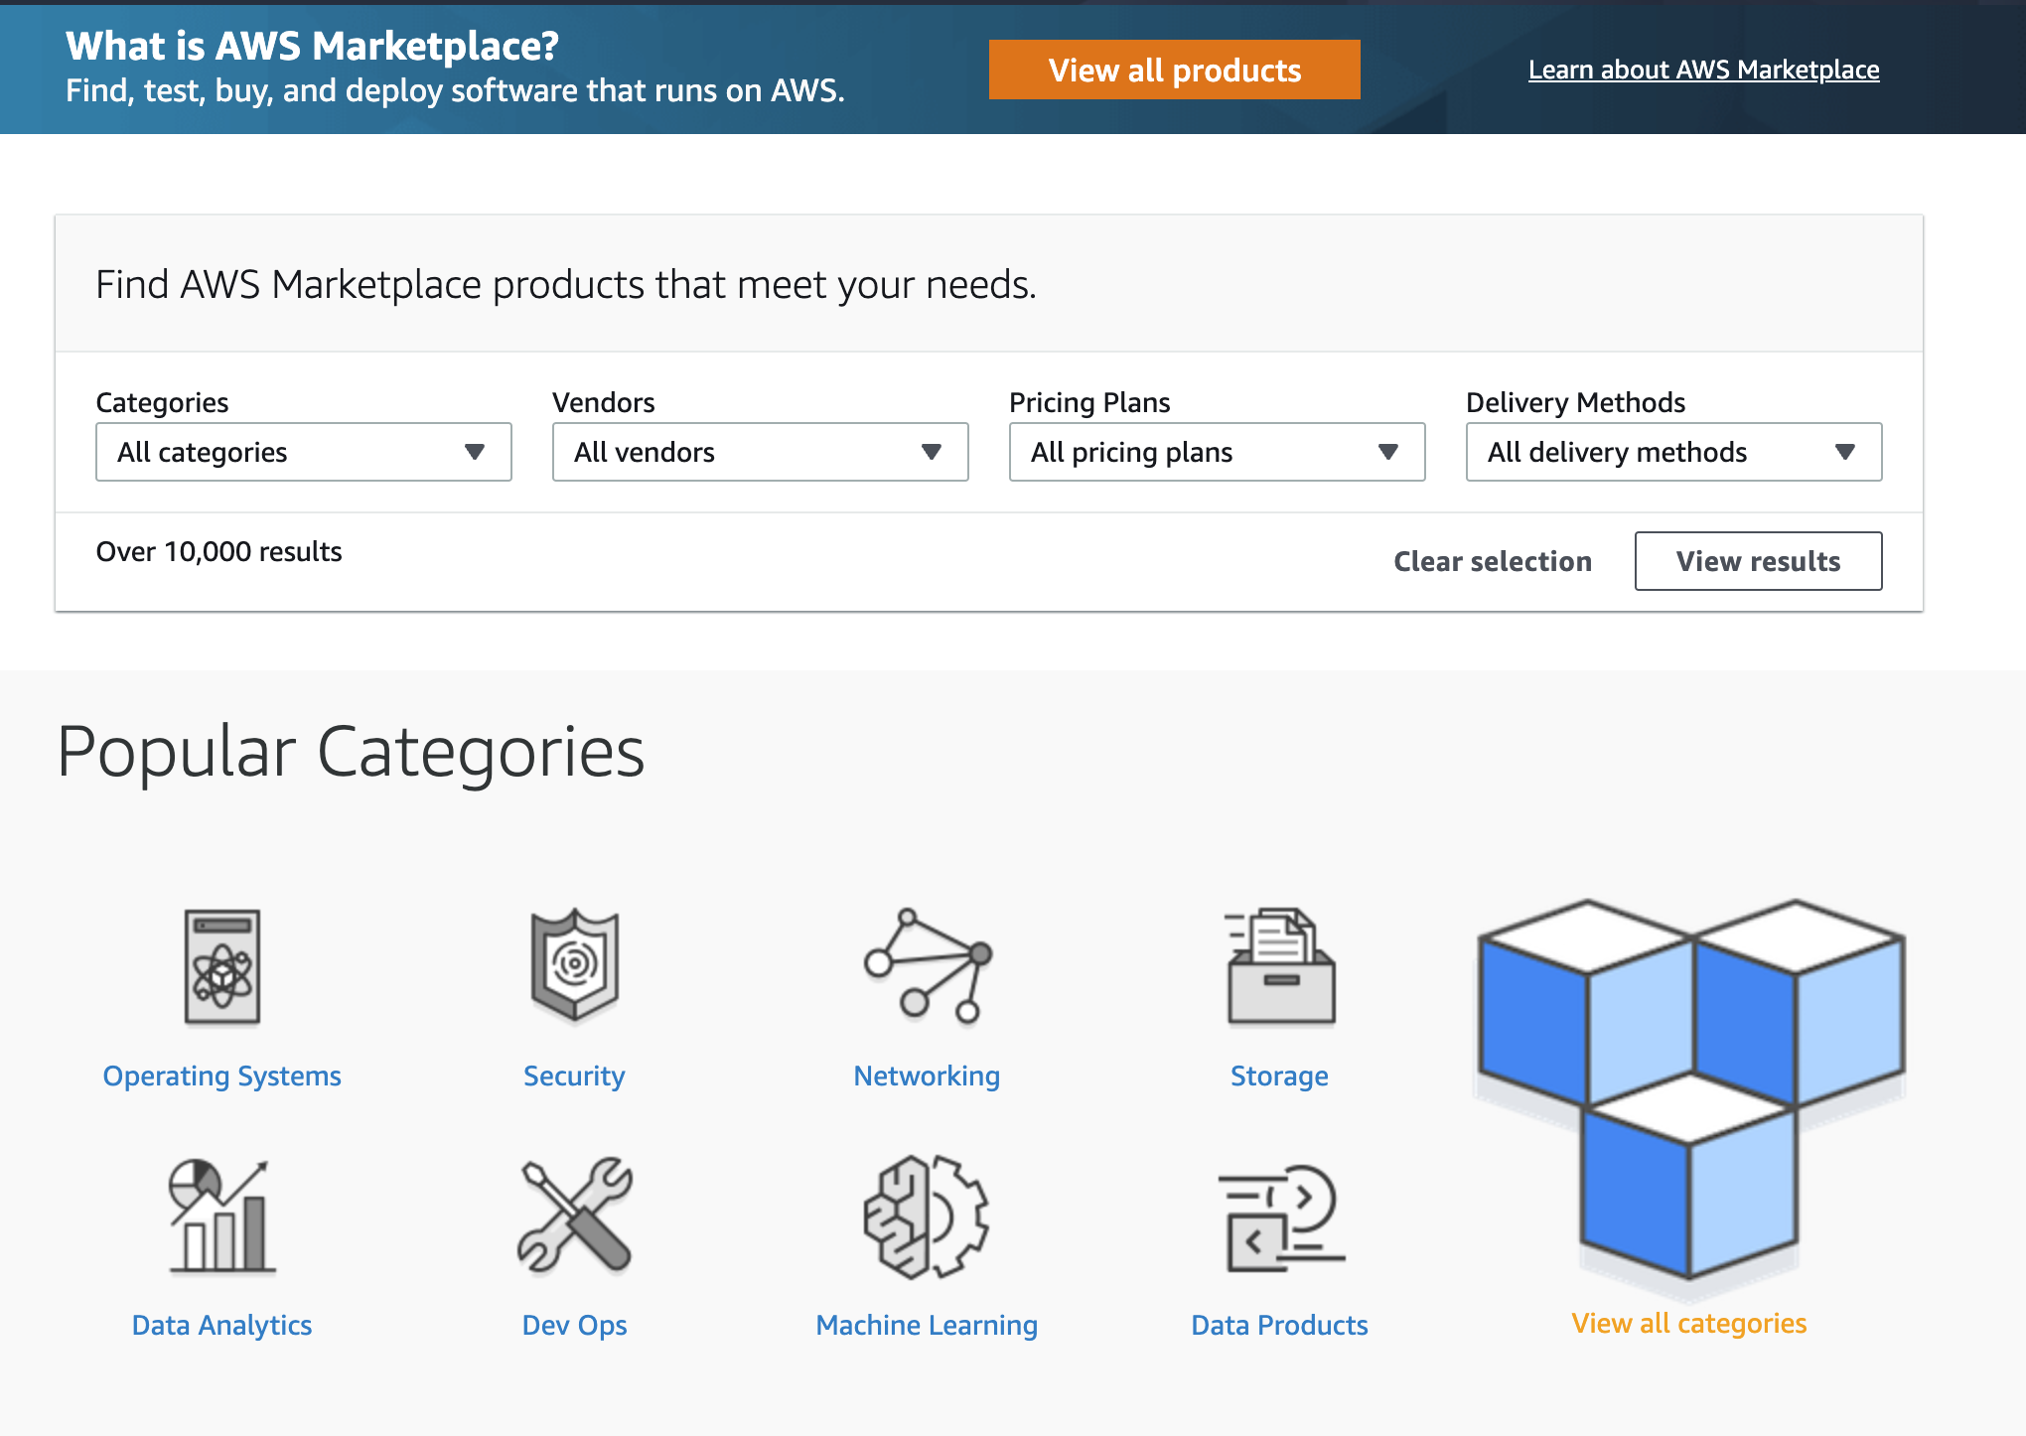Click the Storage file box icon
Viewport: 2026px width, 1436px height.
(1280, 965)
